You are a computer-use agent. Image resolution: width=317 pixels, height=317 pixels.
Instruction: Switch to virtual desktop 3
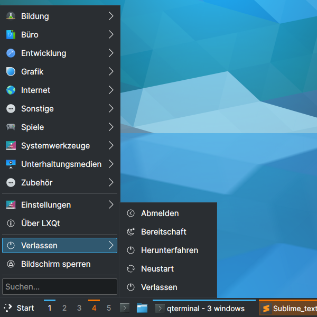[79, 308]
